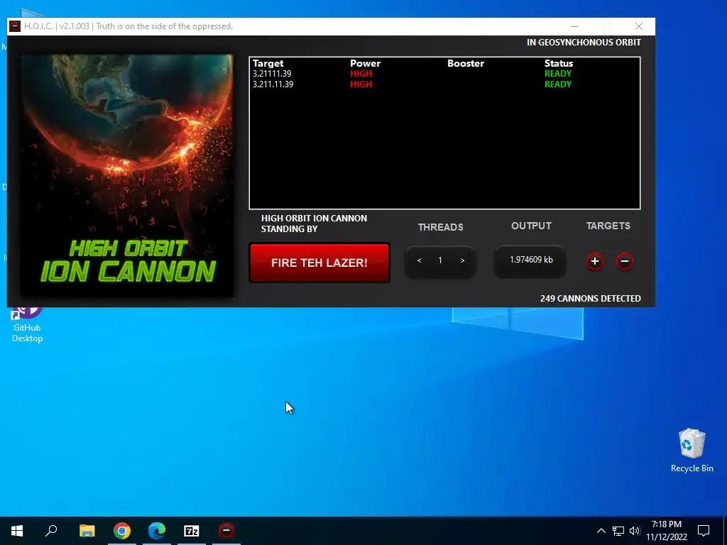The height and width of the screenshot is (545, 727).
Task: Open 7-Zip from the taskbar
Action: (x=192, y=531)
